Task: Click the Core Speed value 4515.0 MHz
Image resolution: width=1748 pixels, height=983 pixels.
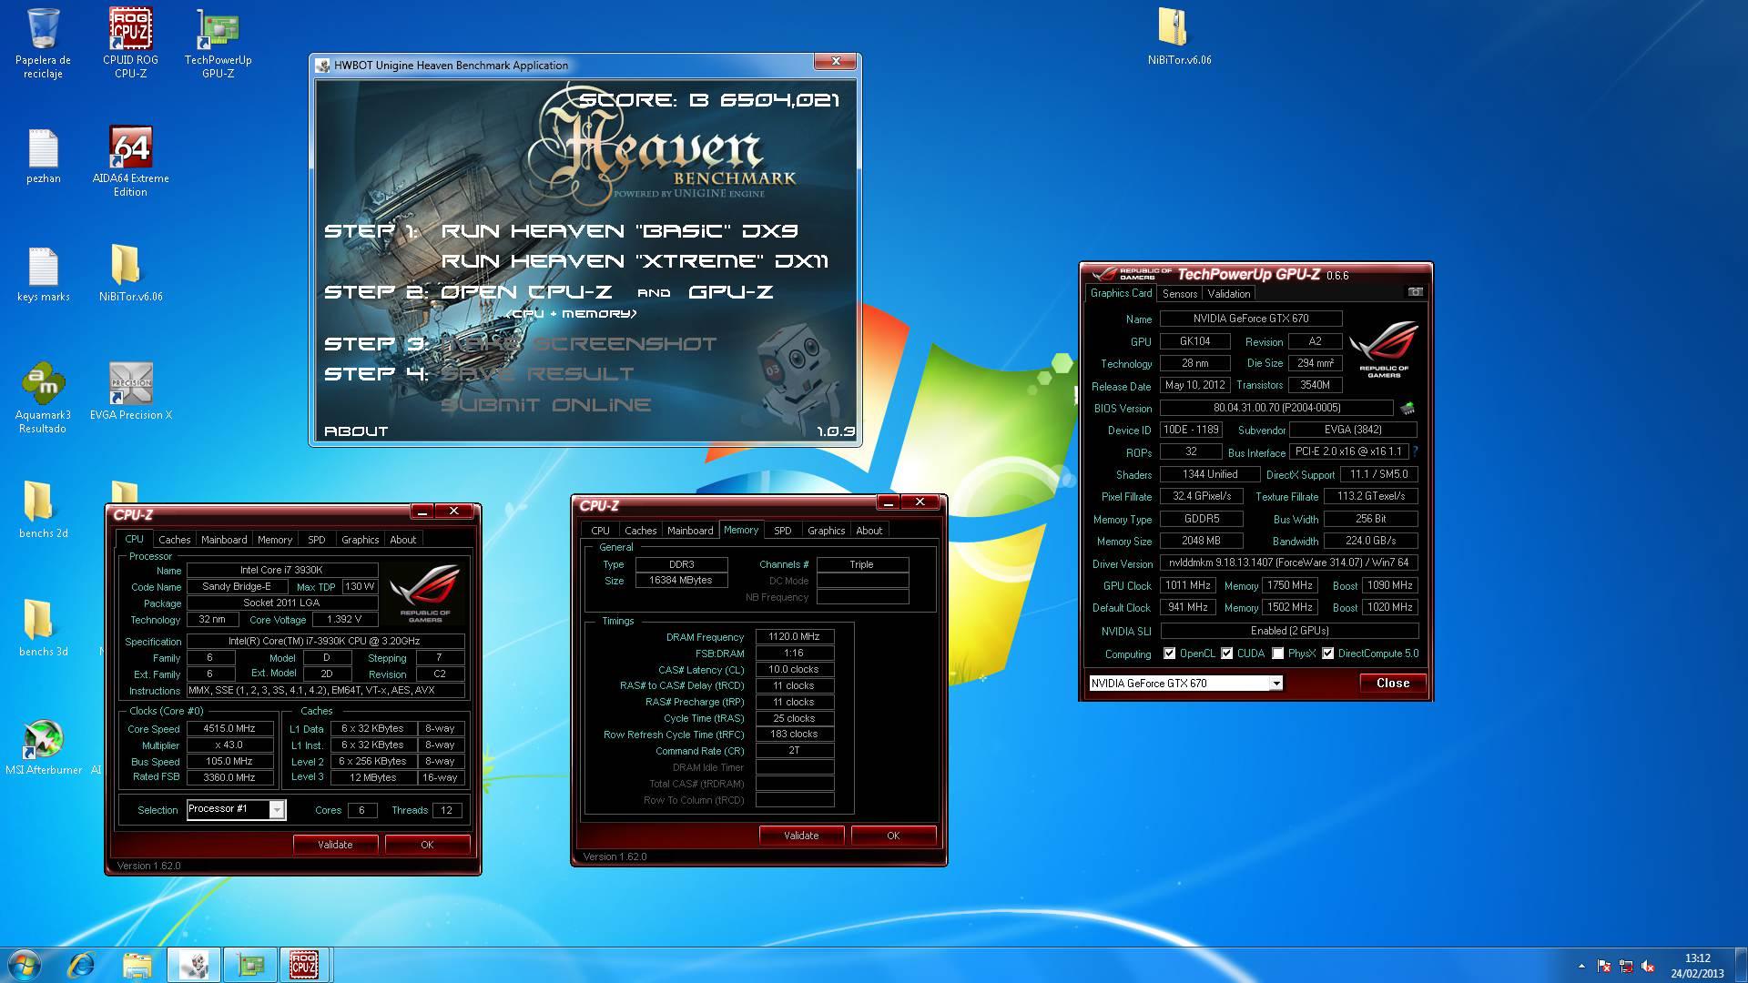Action: tap(229, 728)
